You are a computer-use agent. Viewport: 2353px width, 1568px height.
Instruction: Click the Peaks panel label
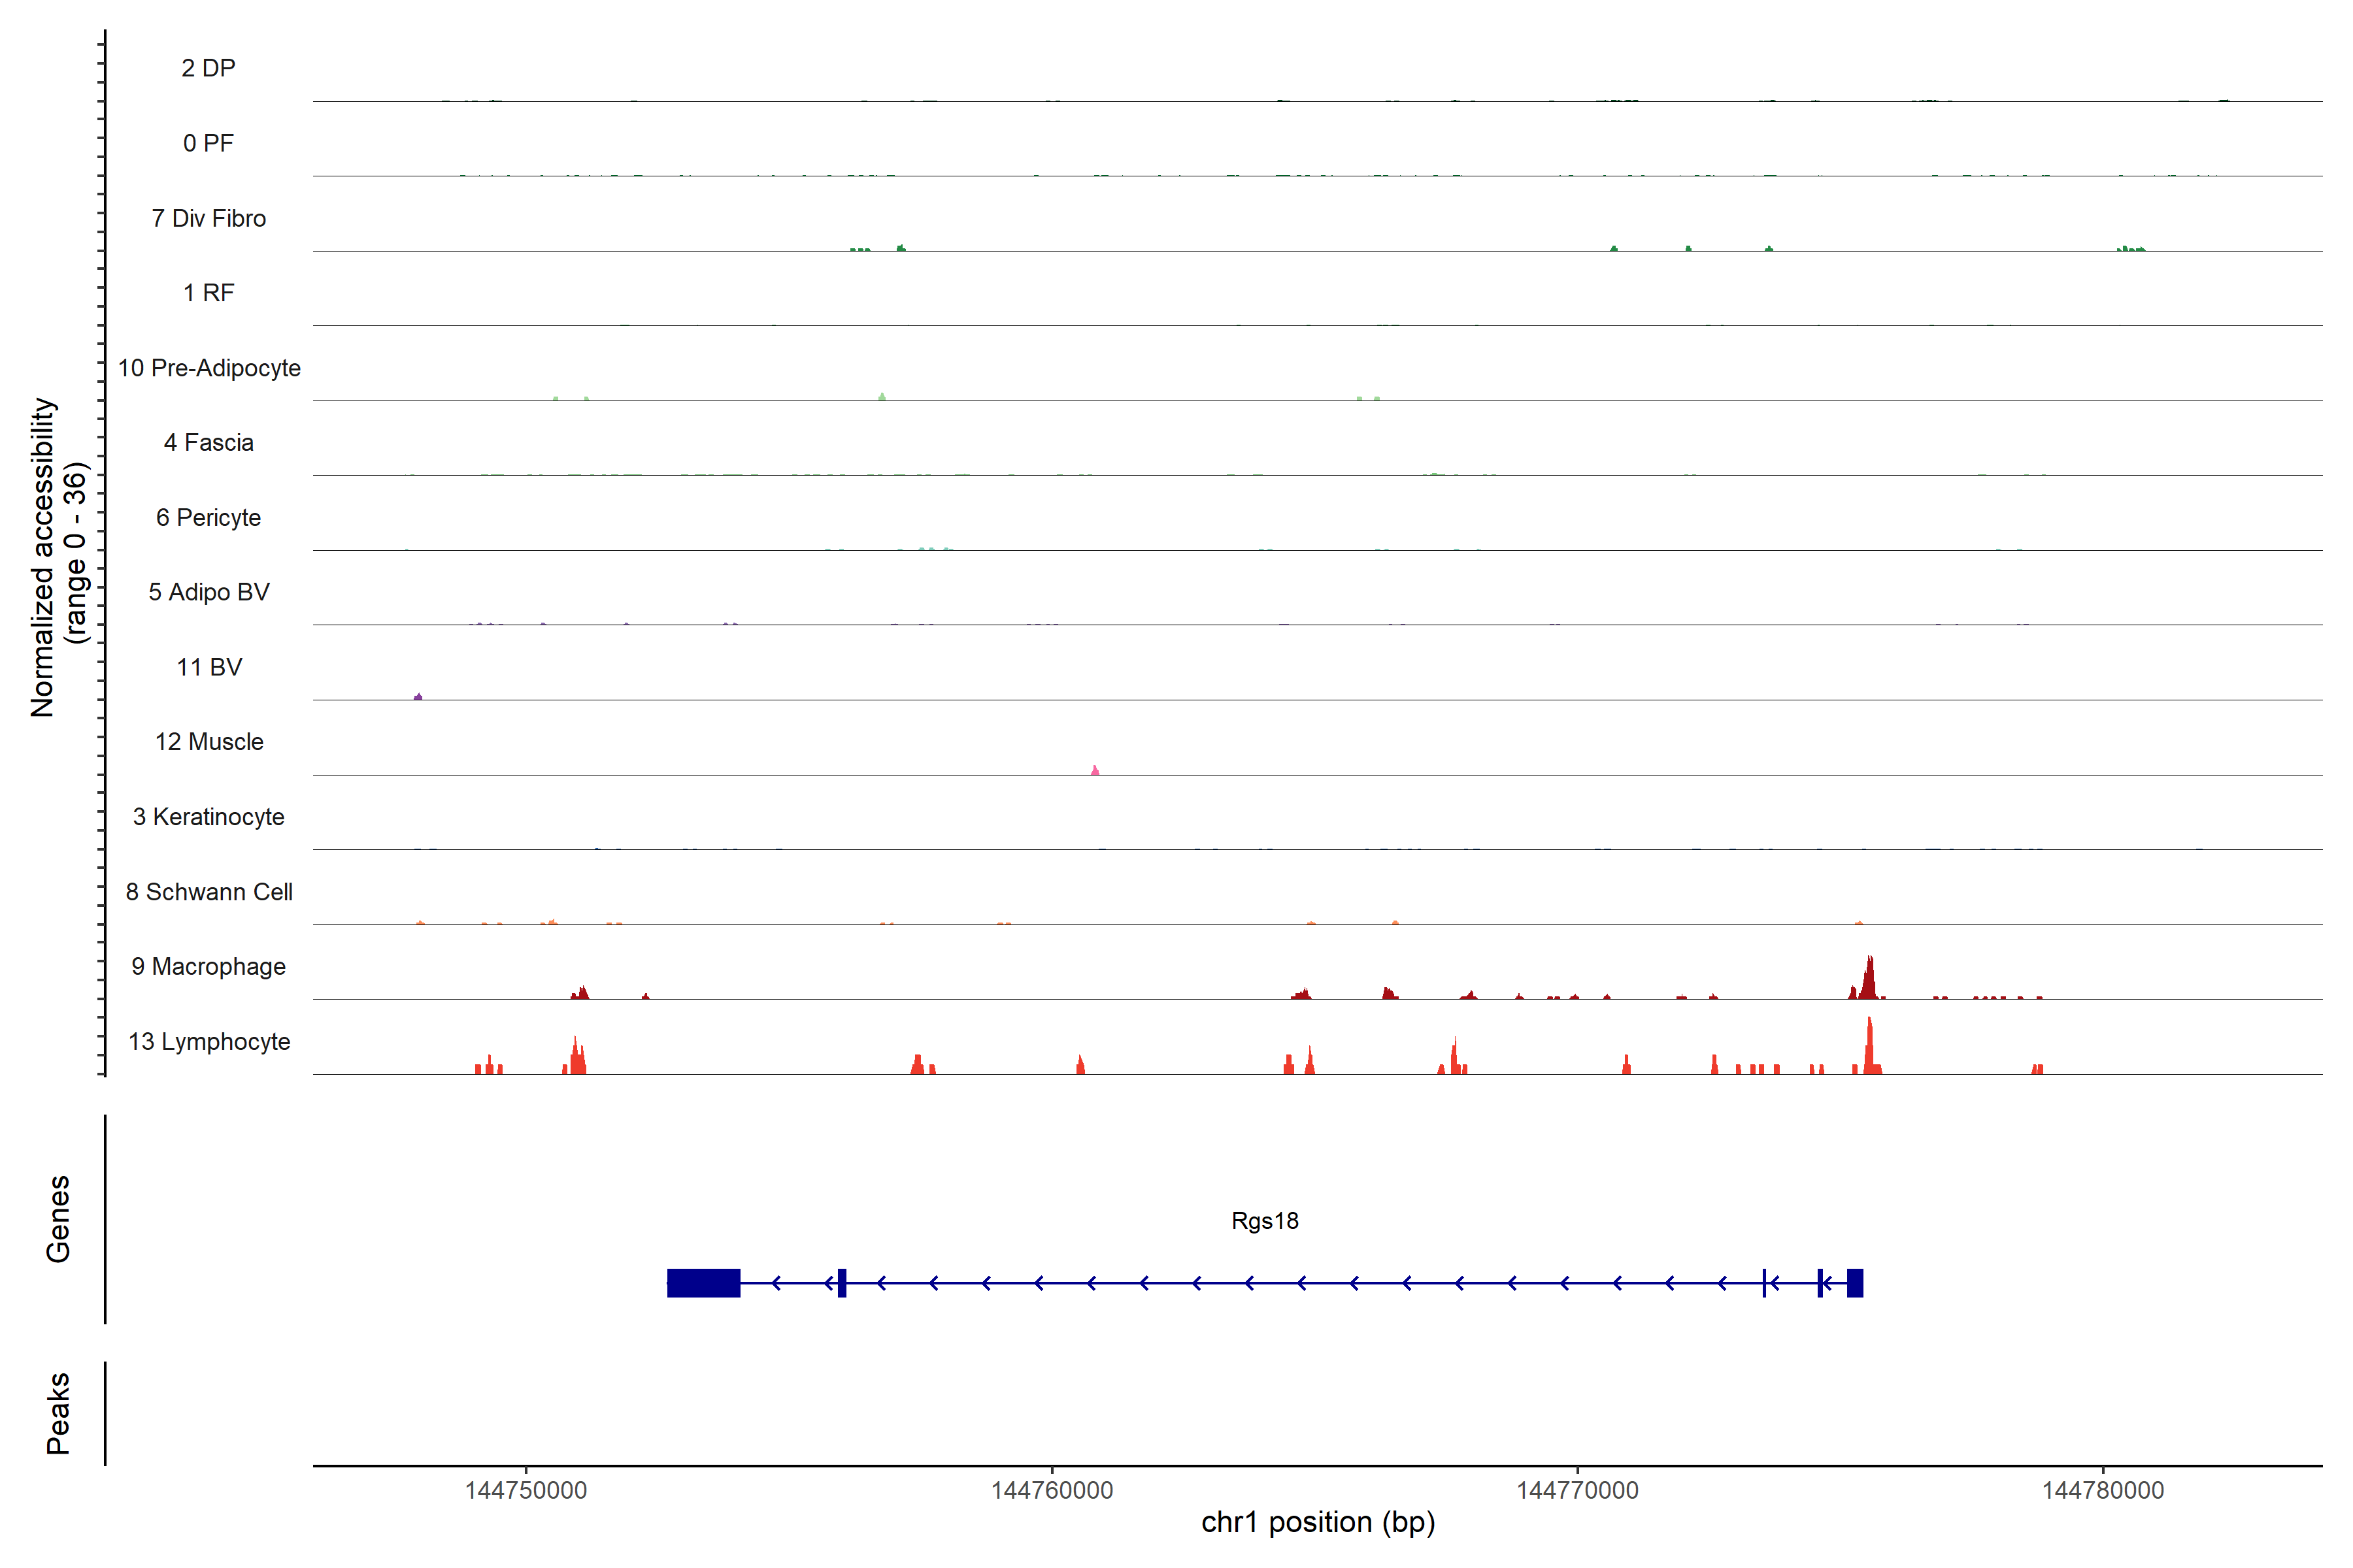tap(58, 1413)
